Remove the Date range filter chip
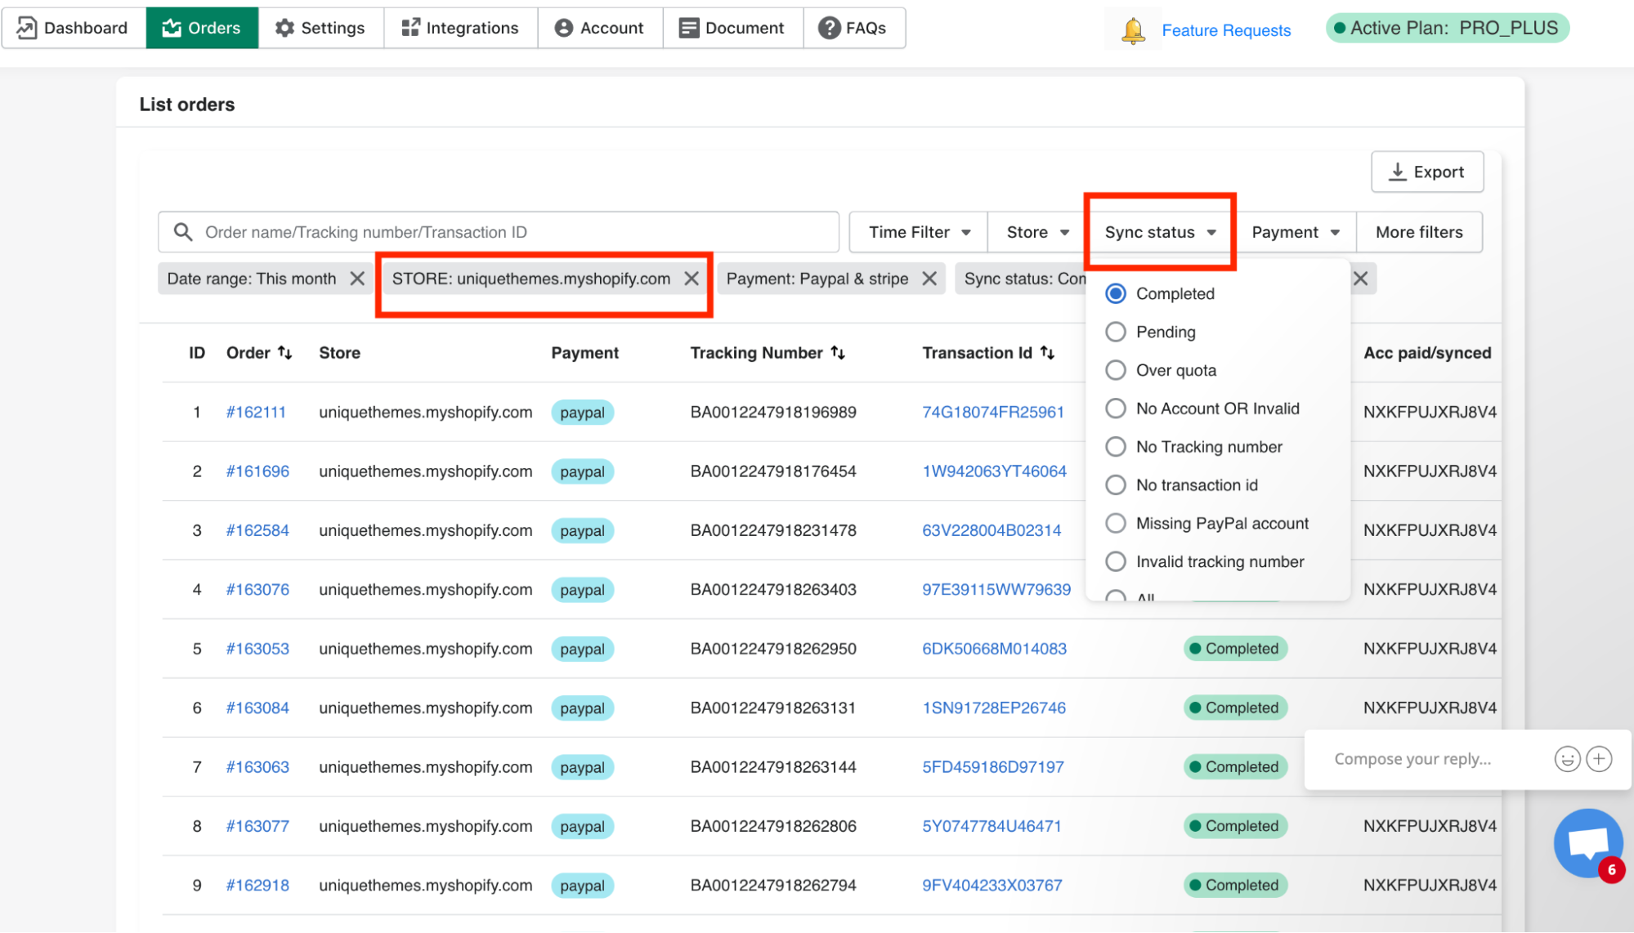The height and width of the screenshot is (933, 1634). [x=357, y=279]
